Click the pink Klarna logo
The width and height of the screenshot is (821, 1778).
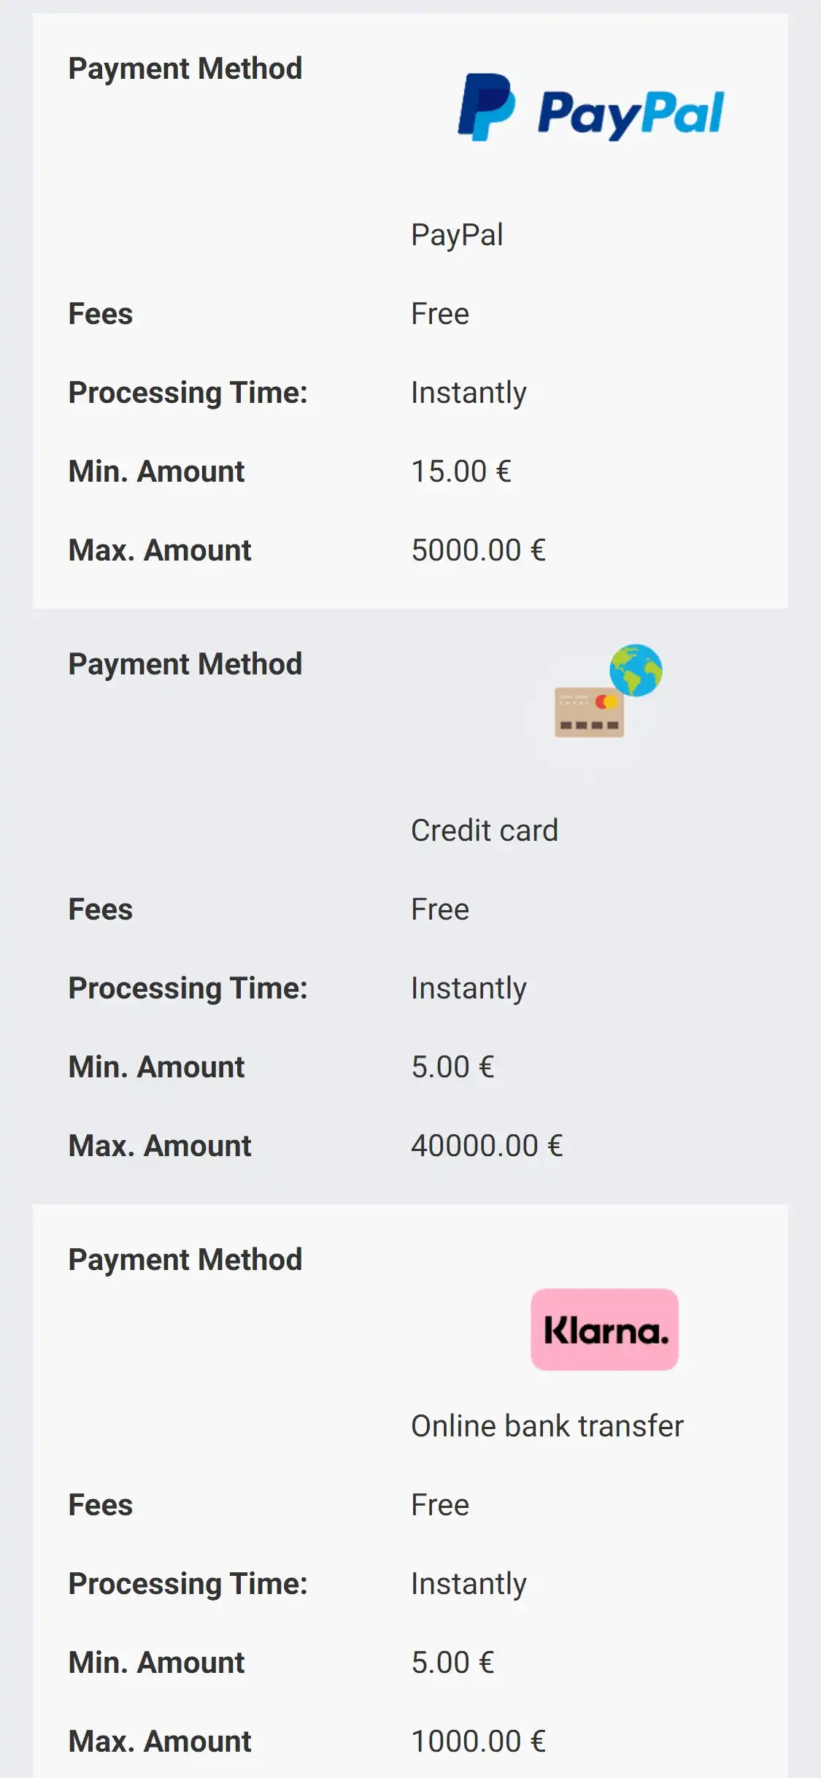[x=604, y=1329]
